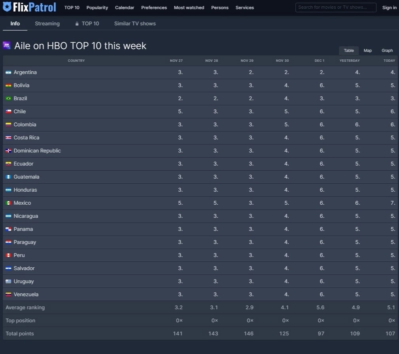The height and width of the screenshot is (354, 399).
Task: Focus the movie or TV show search box
Action: click(336, 8)
